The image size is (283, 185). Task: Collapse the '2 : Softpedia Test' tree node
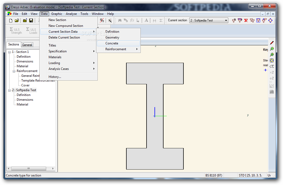coord(9,90)
